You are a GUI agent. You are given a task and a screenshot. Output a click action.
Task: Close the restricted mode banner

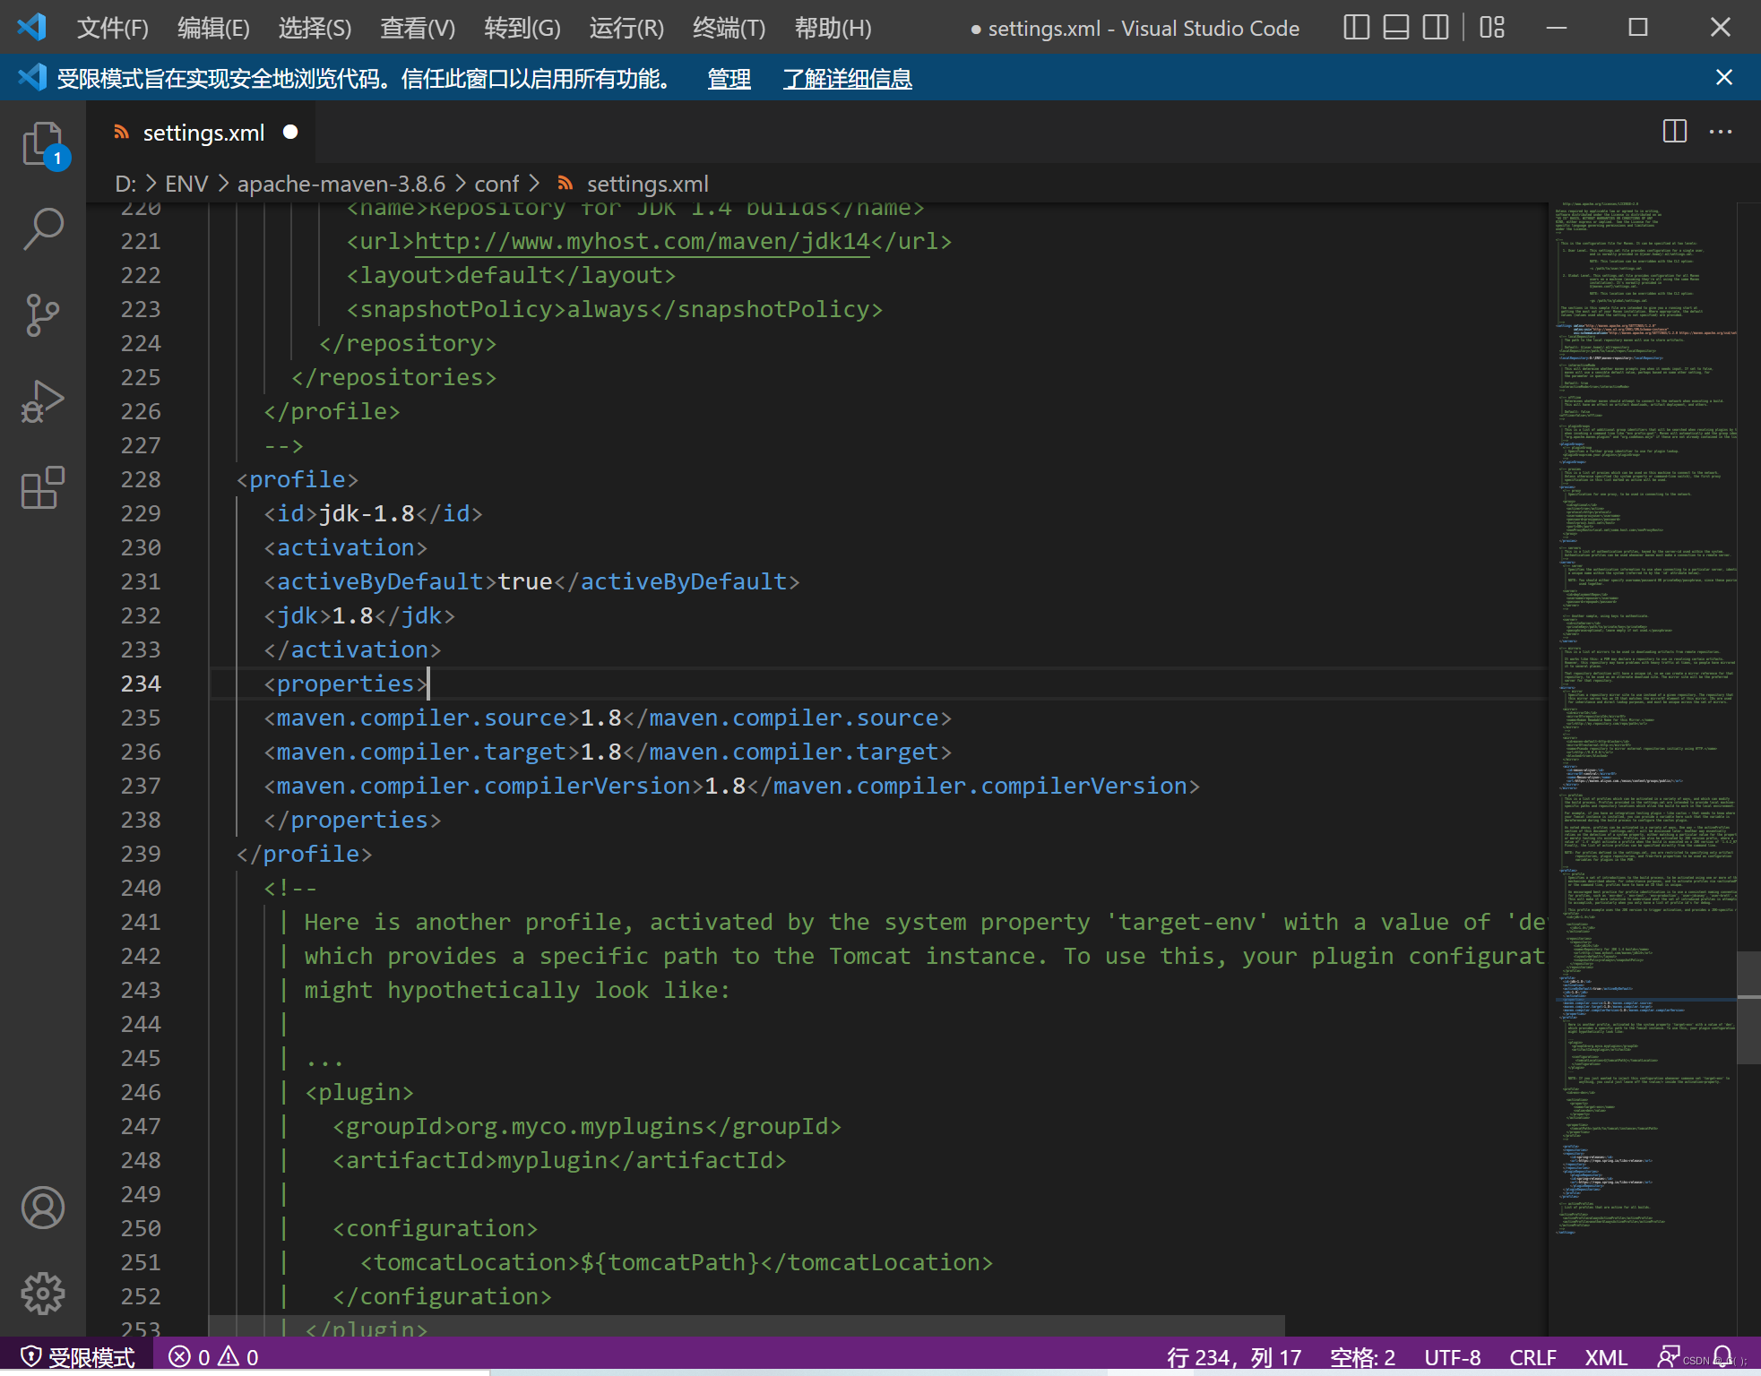coord(1723,78)
